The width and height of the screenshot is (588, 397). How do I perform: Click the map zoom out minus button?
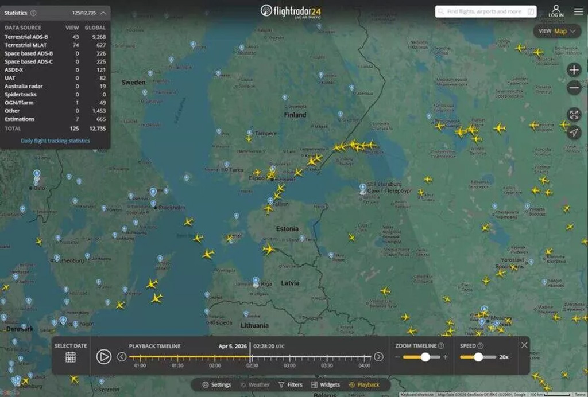(x=574, y=88)
